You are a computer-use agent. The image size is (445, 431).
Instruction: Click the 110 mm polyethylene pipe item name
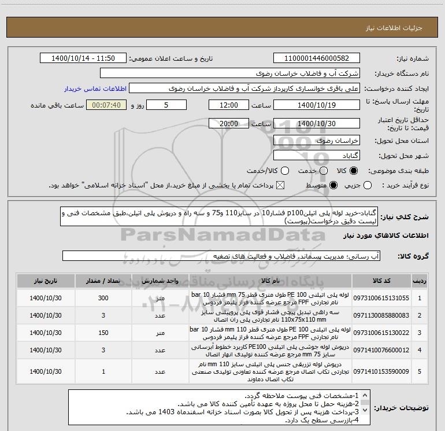tap(270, 333)
